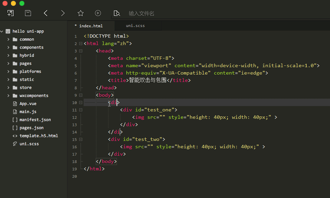Switch to the uni.scss tab
Viewport: 330px width, 198px height.
(x=135, y=25)
